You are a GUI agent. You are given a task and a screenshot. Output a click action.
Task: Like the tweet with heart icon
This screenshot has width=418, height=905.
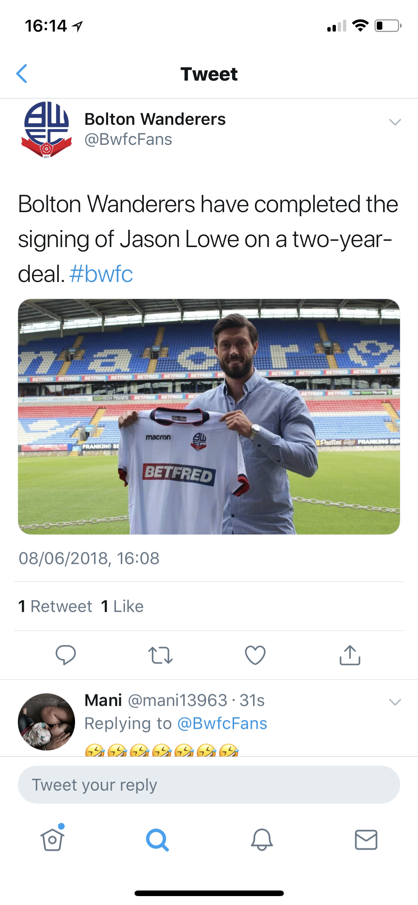[x=255, y=655]
